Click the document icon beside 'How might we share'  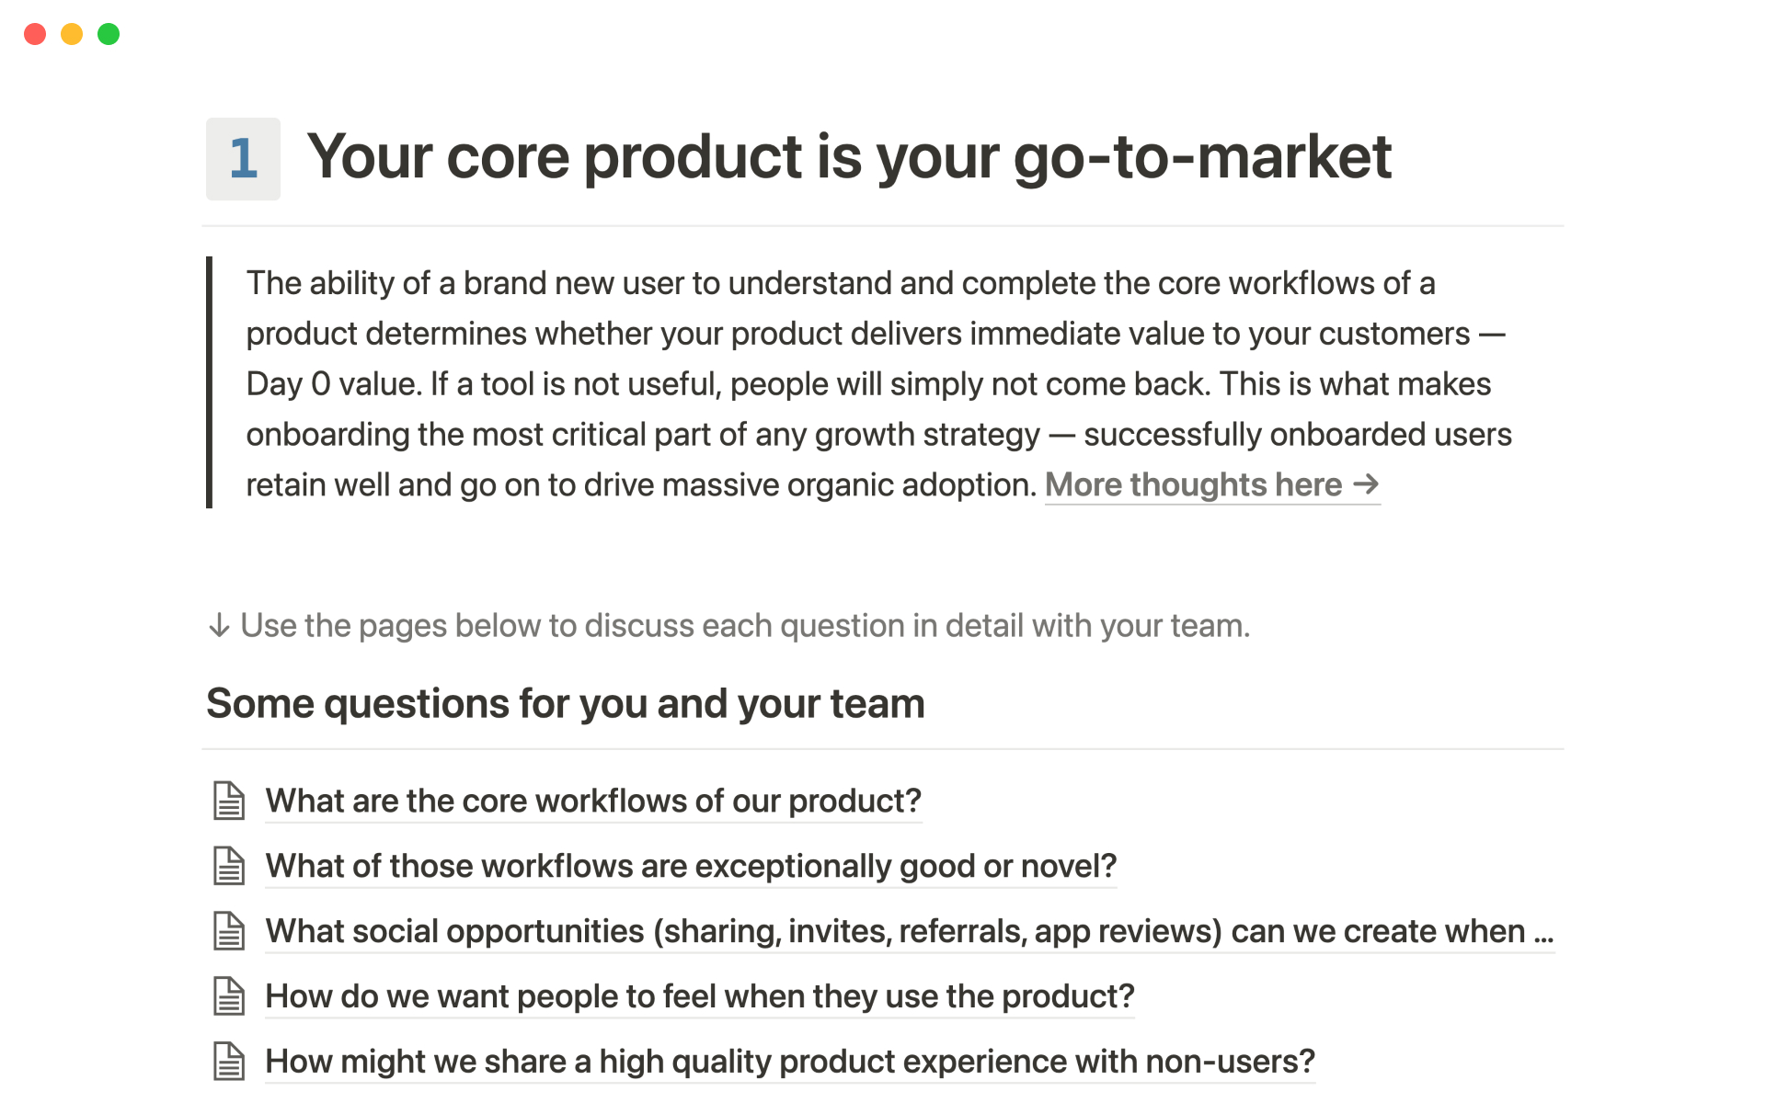point(229,1062)
